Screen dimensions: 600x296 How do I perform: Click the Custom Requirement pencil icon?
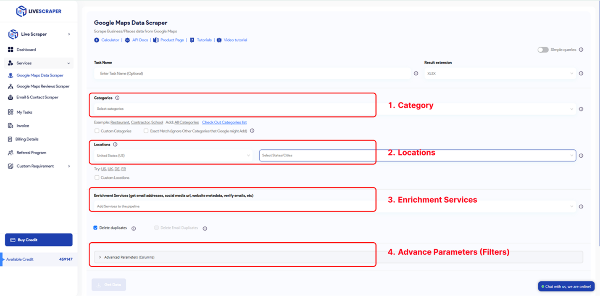11,166
